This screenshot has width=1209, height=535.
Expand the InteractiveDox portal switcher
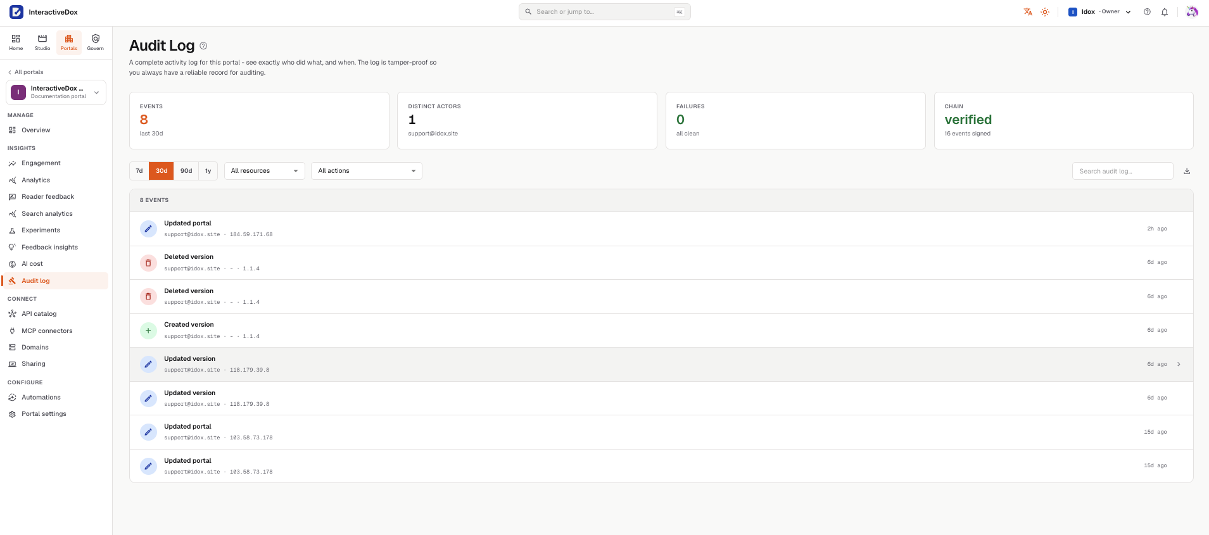(56, 92)
